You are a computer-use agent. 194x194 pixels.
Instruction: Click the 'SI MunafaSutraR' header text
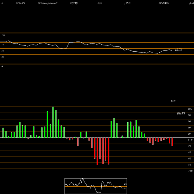pyautogui.click(x=48, y=3)
